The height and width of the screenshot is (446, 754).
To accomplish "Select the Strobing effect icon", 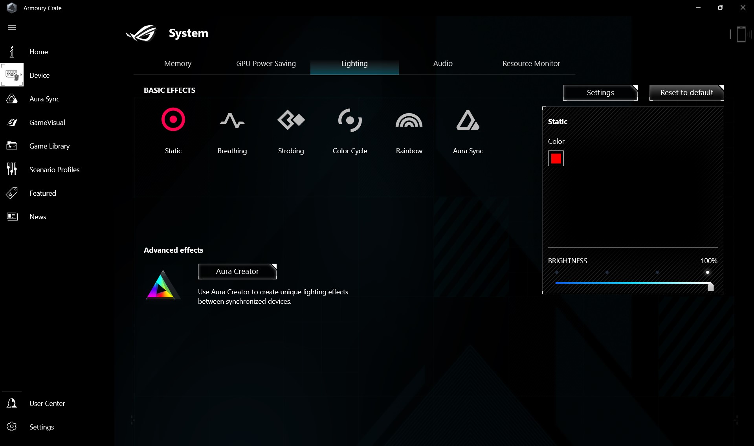I will tap(291, 120).
